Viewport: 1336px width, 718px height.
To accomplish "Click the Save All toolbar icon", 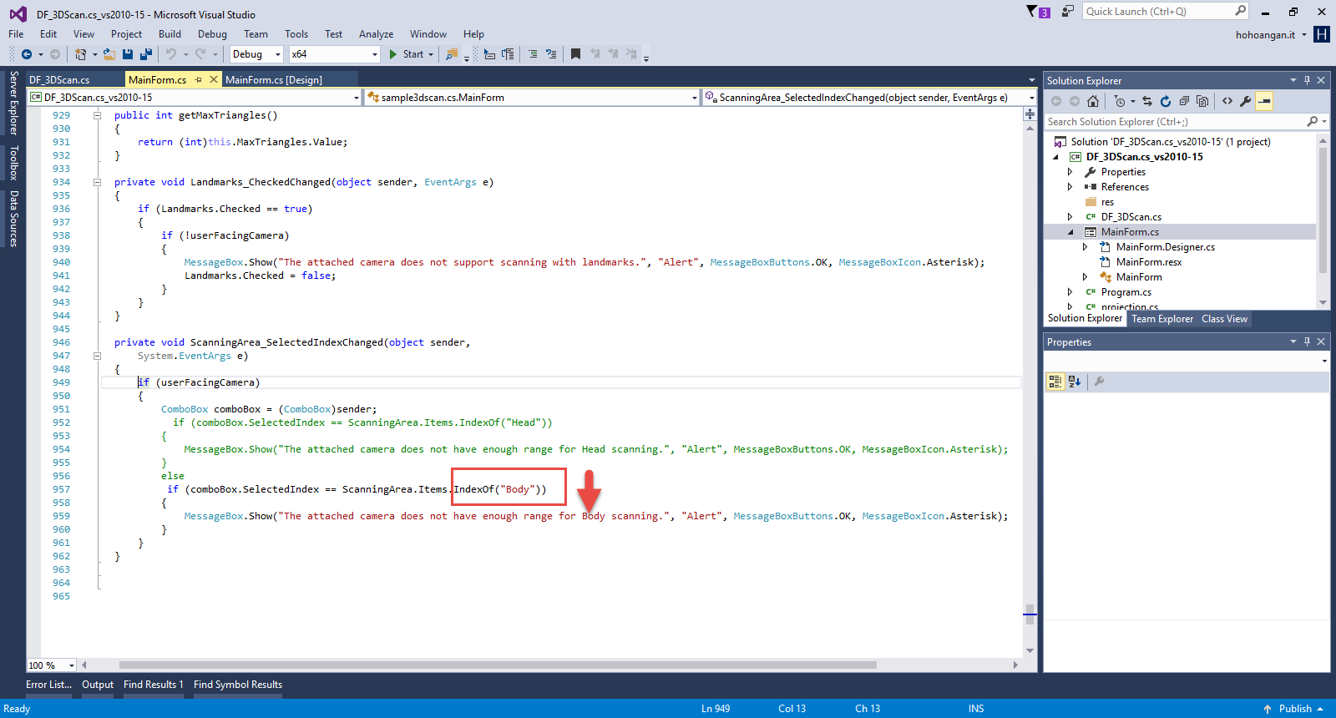I will coord(146,54).
